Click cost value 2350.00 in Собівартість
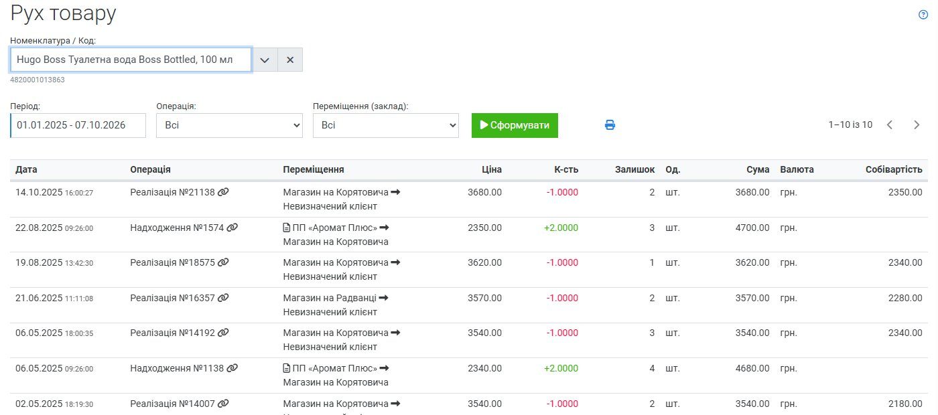Image resolution: width=938 pixels, height=415 pixels. pyautogui.click(x=905, y=192)
